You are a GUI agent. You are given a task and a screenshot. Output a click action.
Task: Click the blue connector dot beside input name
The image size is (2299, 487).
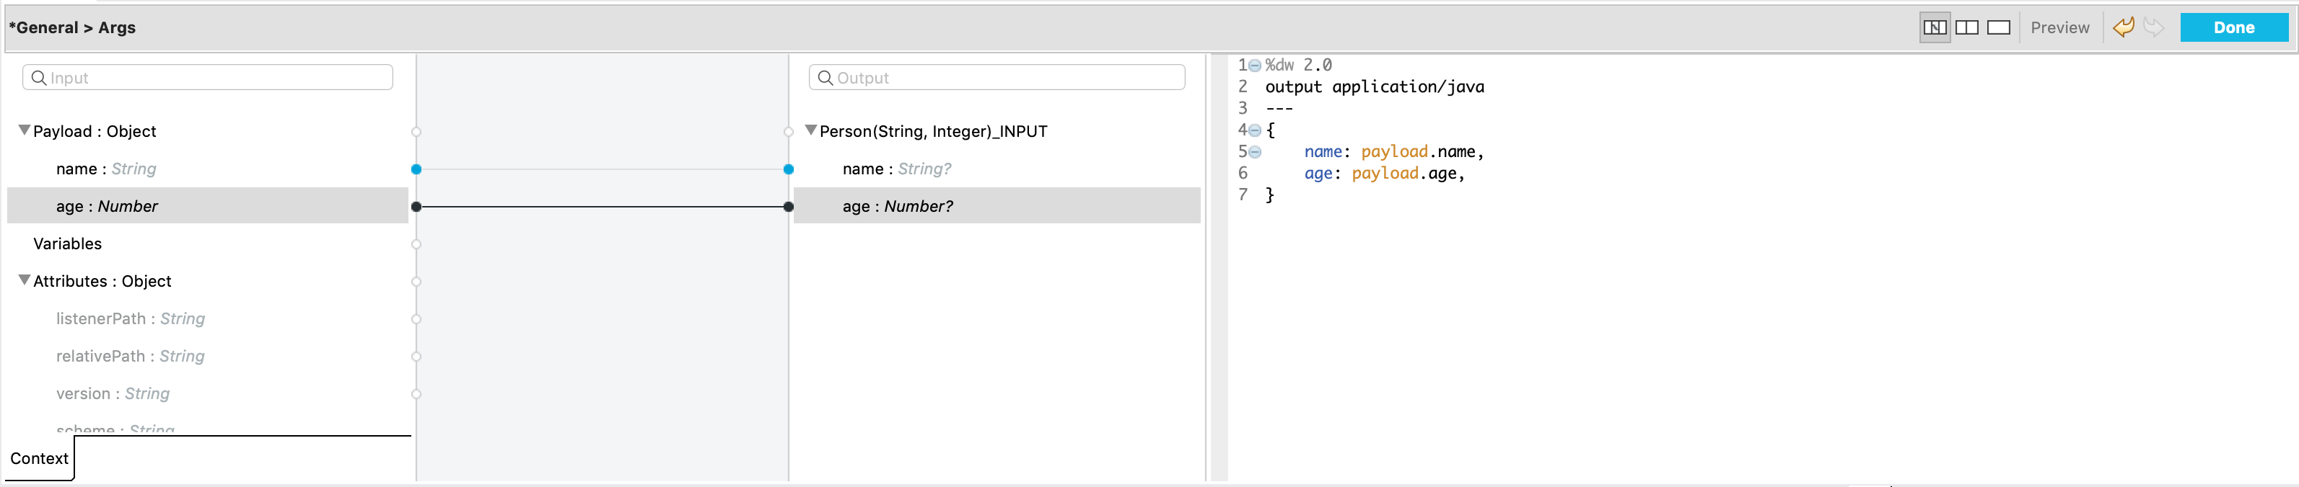(416, 169)
